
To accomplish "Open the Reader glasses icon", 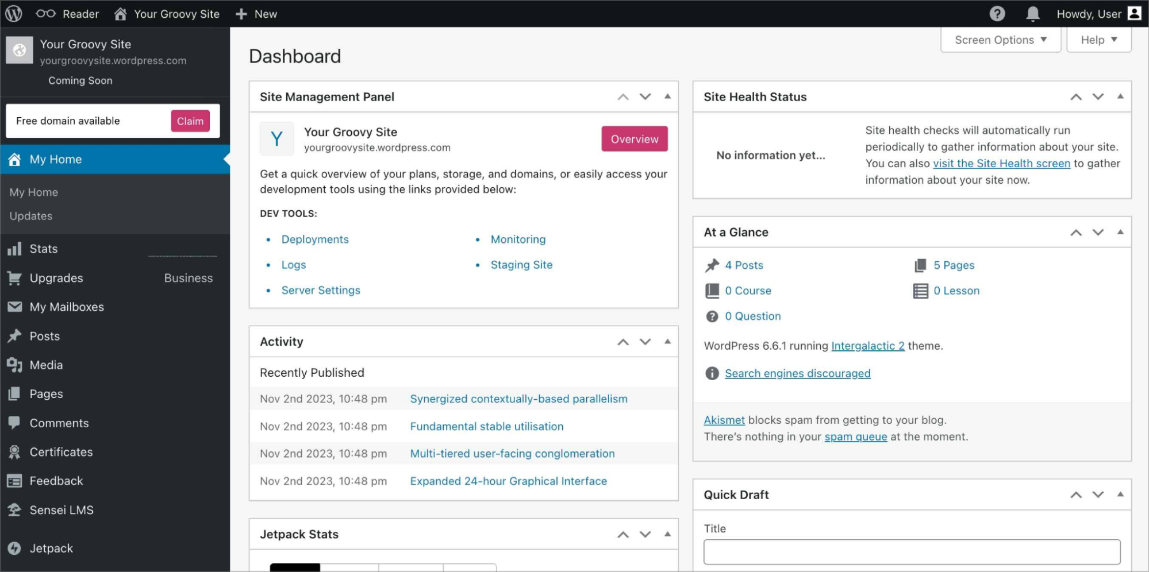I will click(x=45, y=14).
